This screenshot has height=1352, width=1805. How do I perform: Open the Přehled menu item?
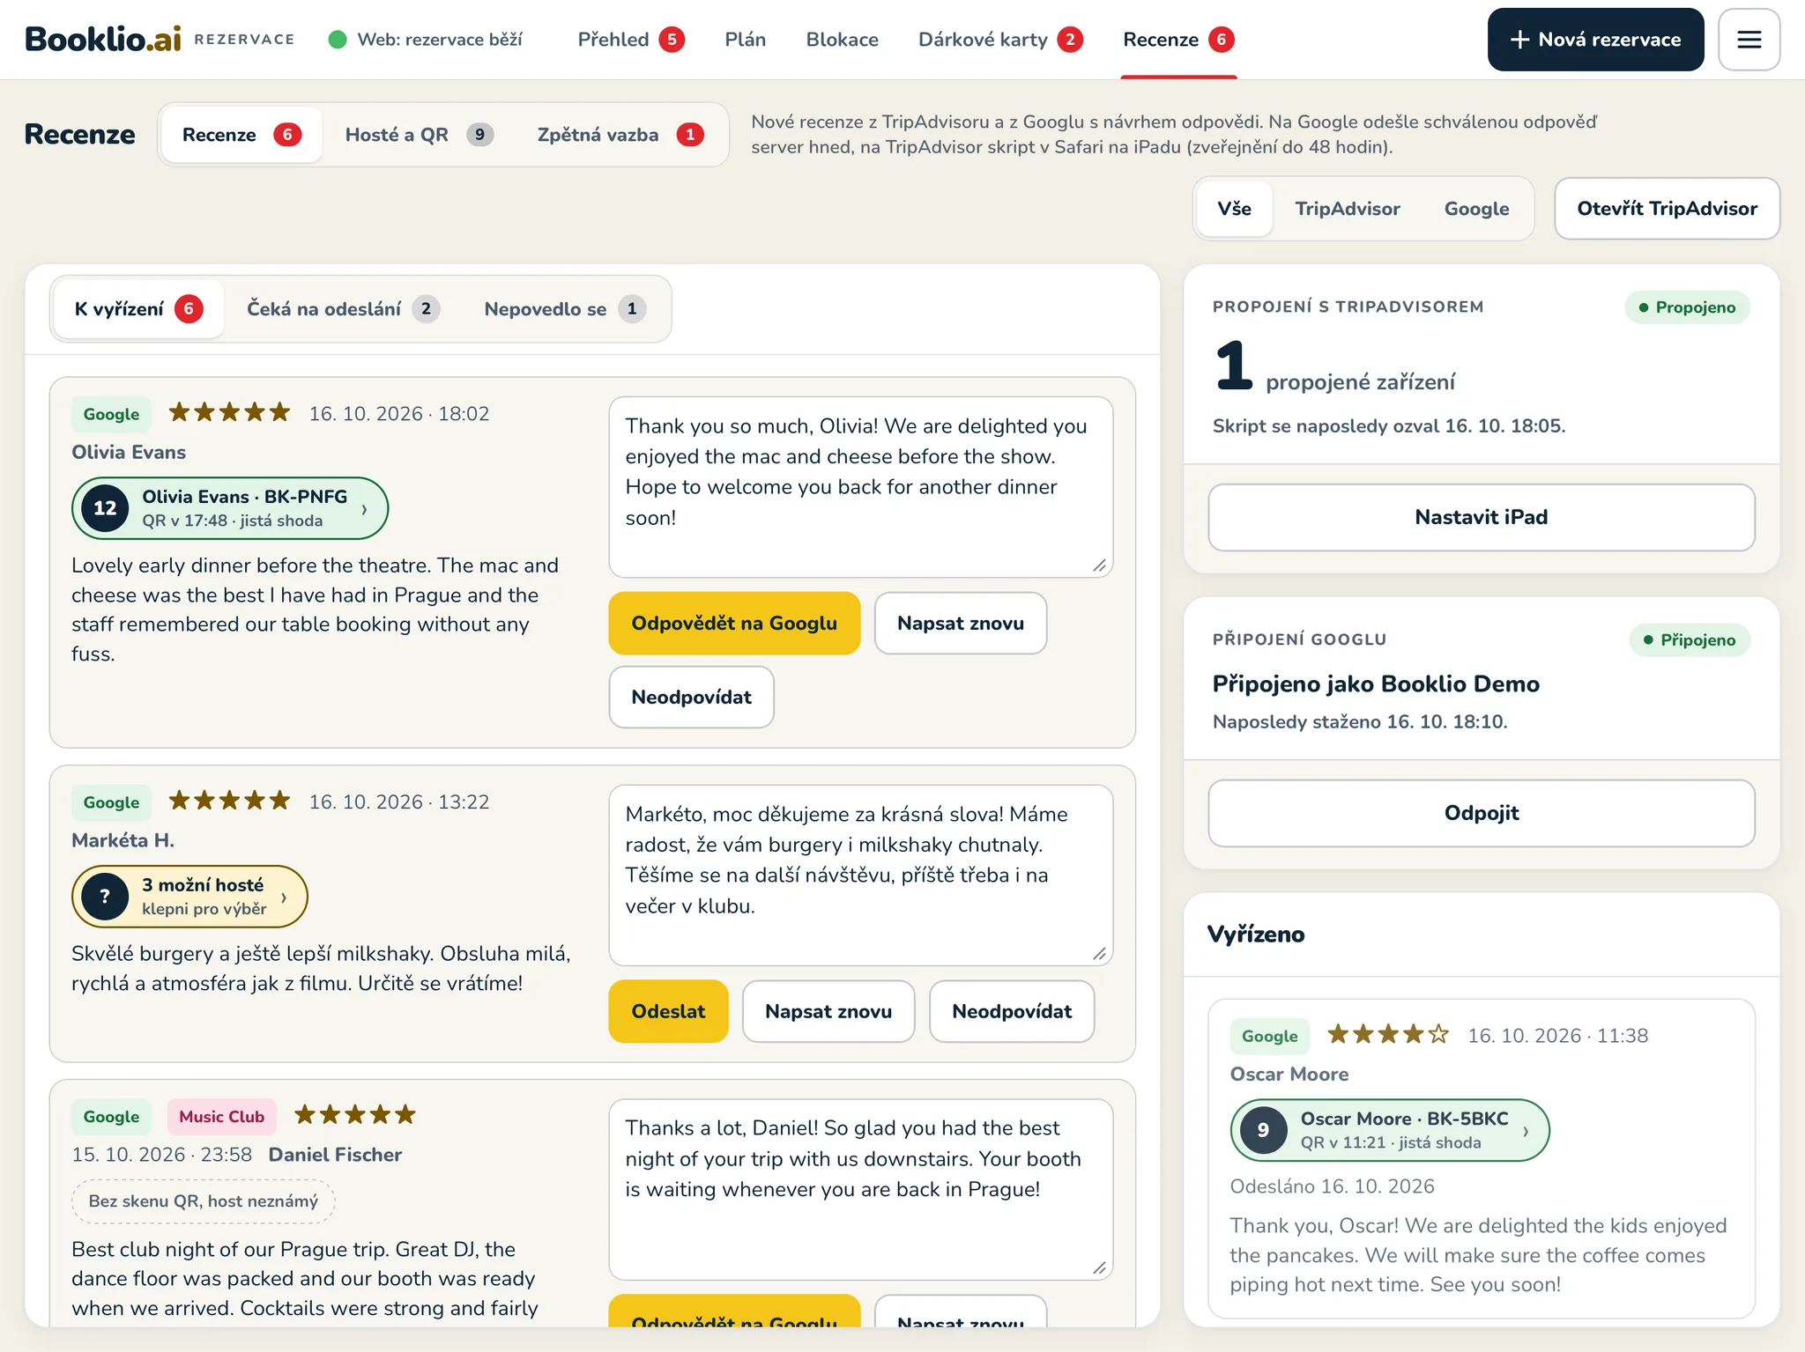pyautogui.click(x=630, y=40)
